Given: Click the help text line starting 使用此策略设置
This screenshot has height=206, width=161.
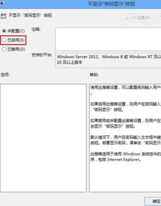Looking at the screenshot, I should click(126, 88).
